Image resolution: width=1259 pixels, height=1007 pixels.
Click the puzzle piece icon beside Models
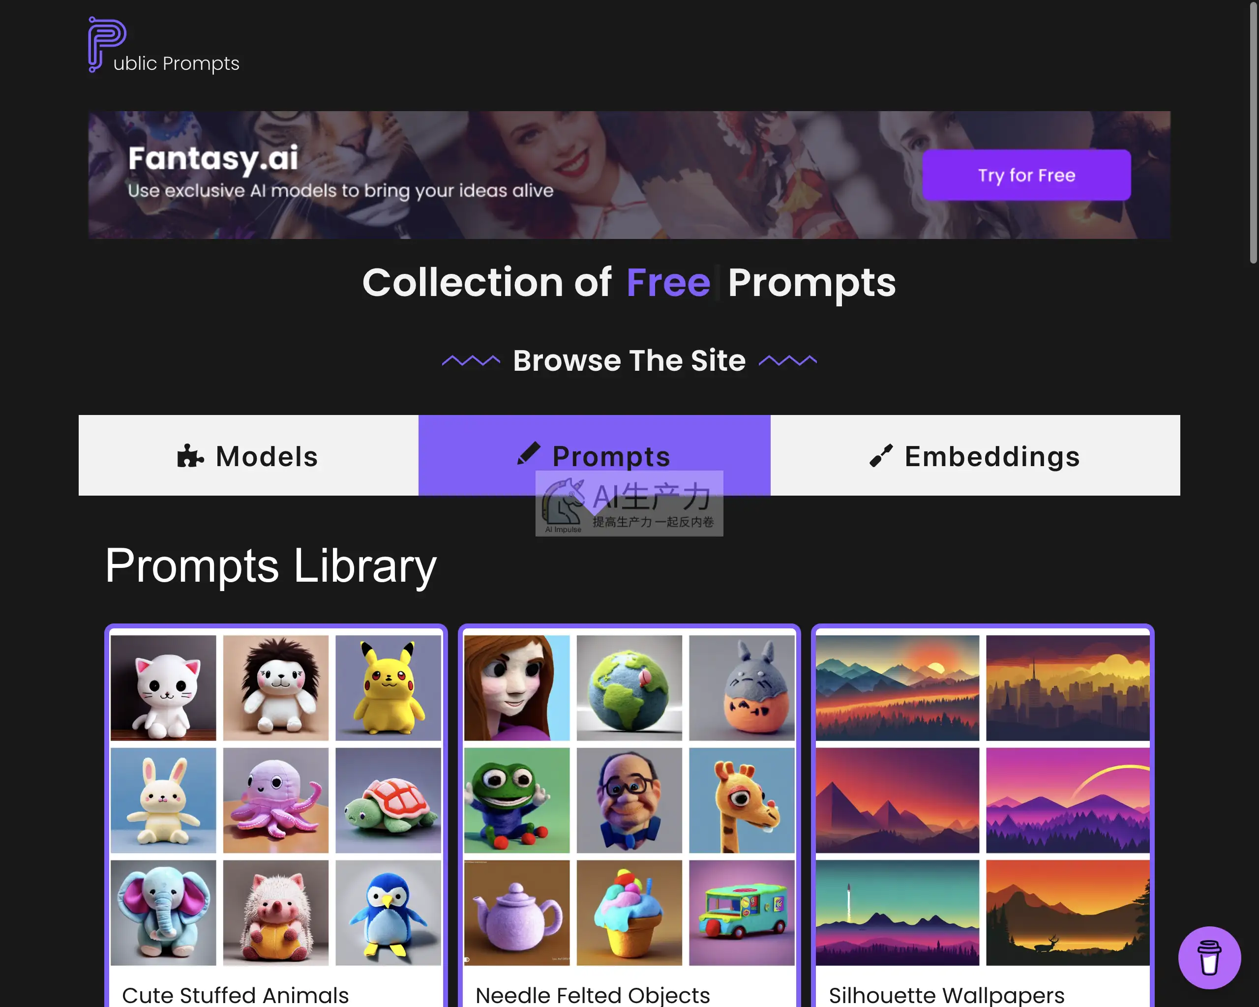(190, 456)
